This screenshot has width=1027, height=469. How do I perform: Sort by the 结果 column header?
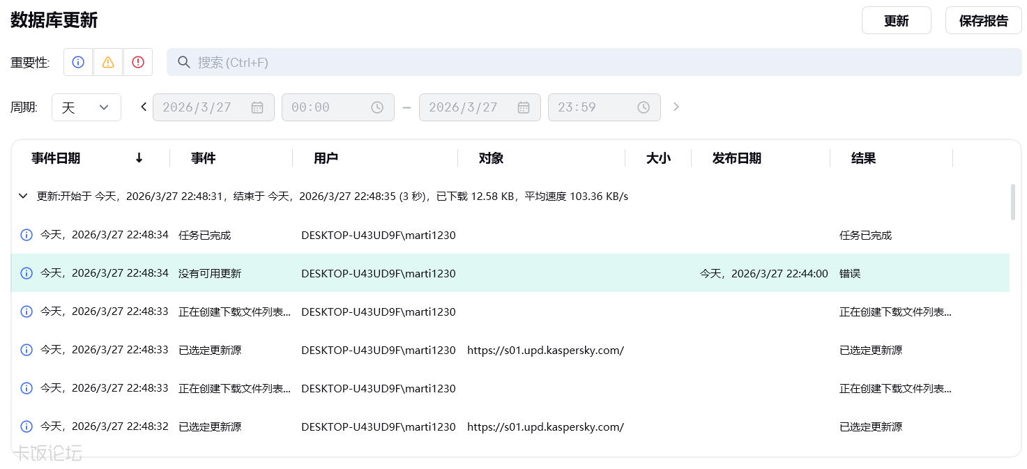pos(863,158)
